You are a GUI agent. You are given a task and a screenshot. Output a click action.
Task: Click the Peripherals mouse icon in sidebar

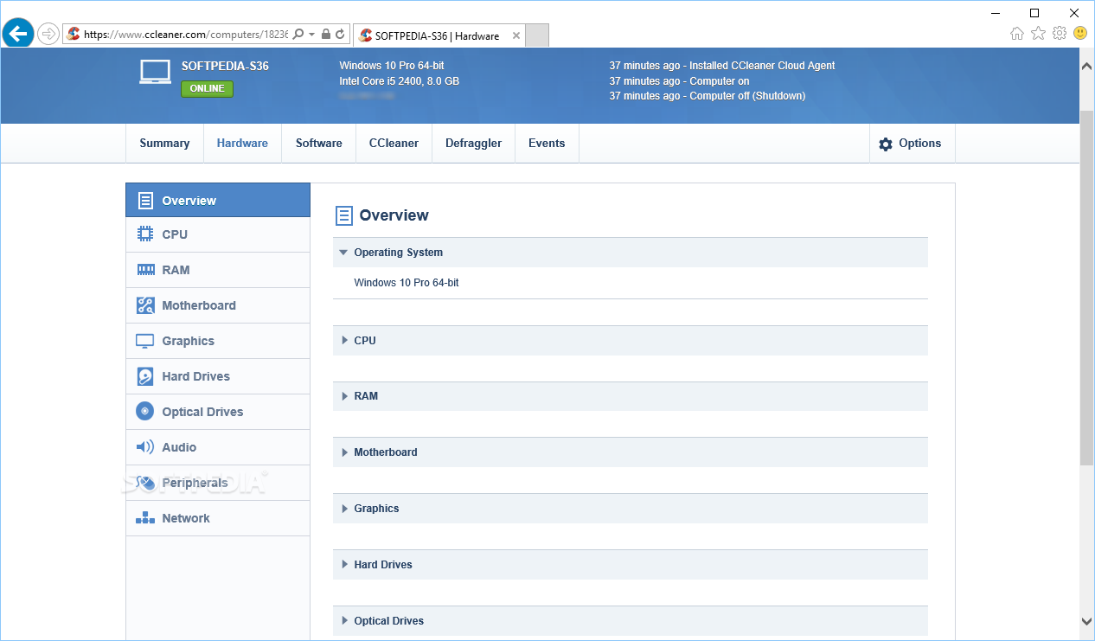(x=145, y=483)
